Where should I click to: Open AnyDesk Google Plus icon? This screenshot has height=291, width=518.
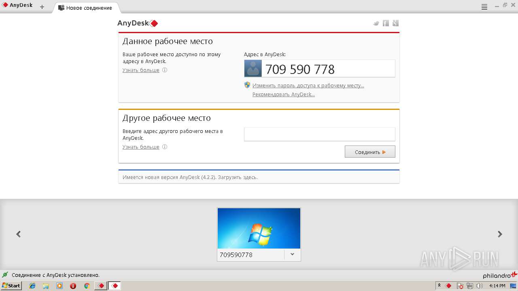[396, 23]
